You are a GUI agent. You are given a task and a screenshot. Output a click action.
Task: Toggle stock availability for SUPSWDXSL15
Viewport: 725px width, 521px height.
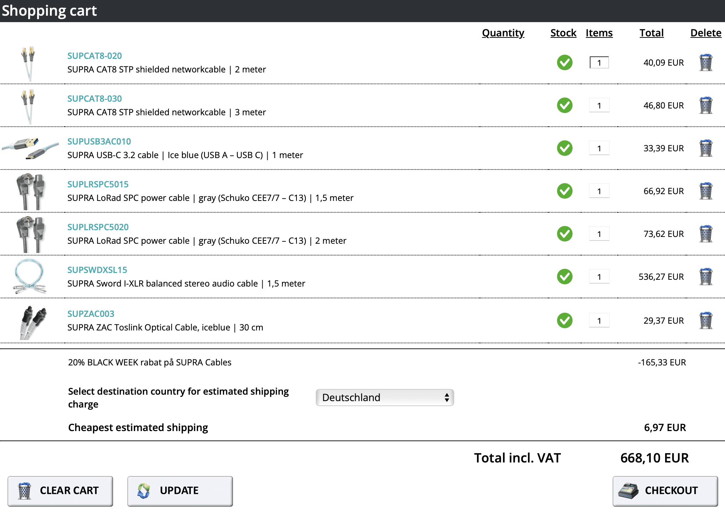tap(563, 277)
